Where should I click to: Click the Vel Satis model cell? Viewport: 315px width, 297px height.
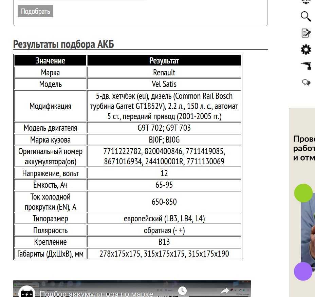click(x=164, y=84)
